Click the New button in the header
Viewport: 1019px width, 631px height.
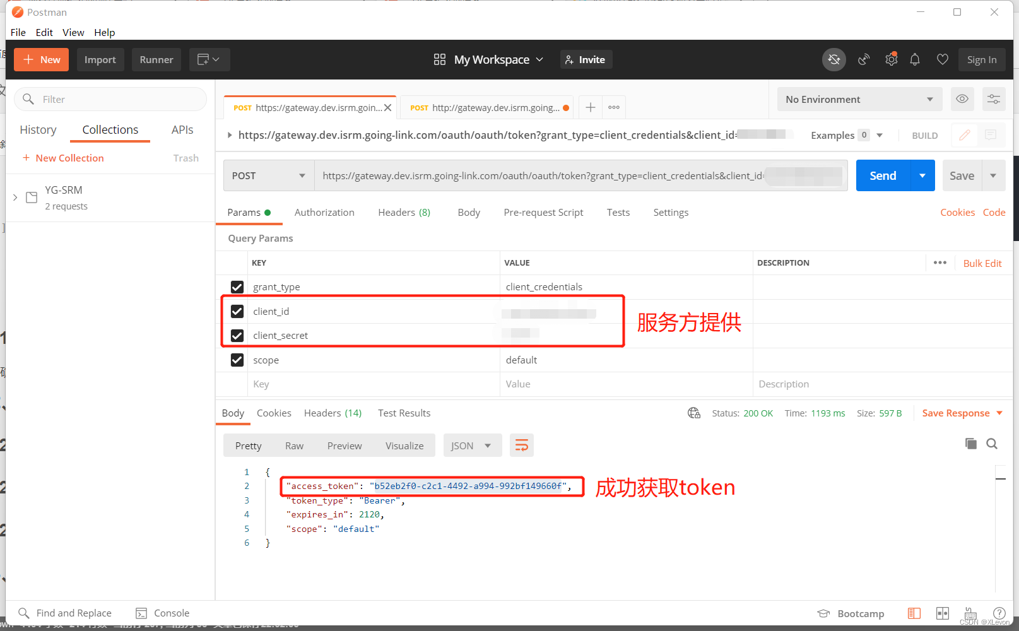[x=41, y=59]
